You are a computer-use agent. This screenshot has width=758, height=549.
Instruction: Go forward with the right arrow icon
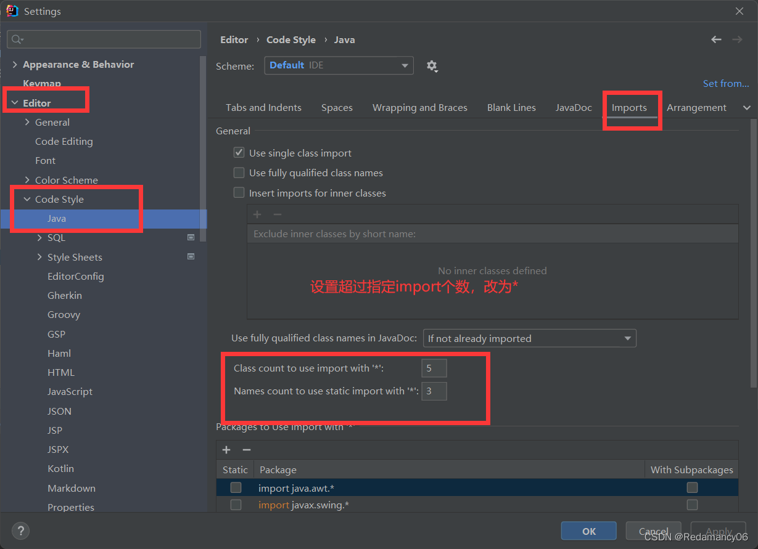[x=737, y=39]
